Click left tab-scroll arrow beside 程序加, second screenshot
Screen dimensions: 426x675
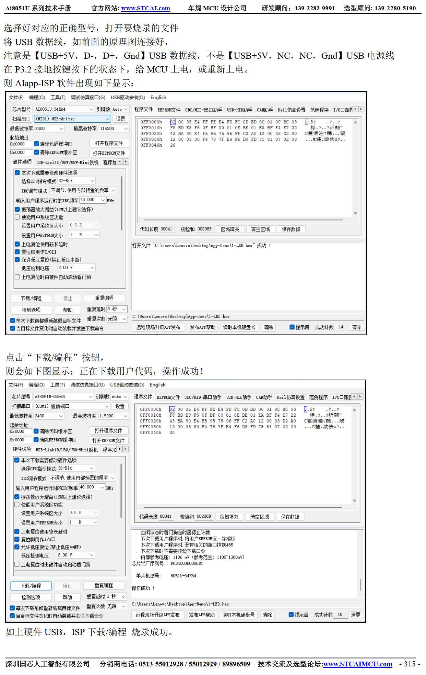(x=119, y=449)
